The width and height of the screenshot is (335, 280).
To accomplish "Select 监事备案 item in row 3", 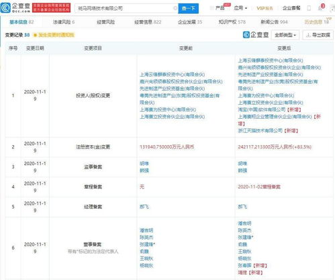I will pyautogui.click(x=93, y=167).
